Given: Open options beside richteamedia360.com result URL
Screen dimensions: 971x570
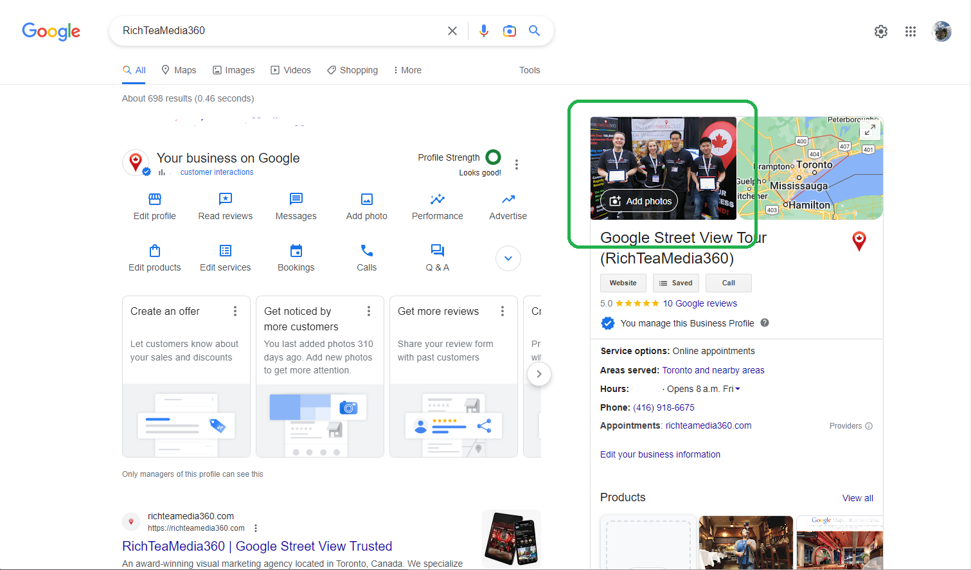Looking at the screenshot, I should pos(256,528).
